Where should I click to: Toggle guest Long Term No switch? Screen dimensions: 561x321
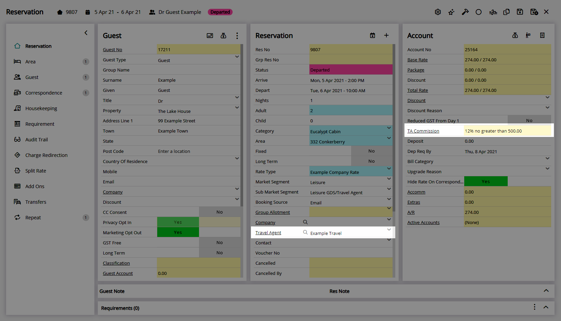(219, 253)
